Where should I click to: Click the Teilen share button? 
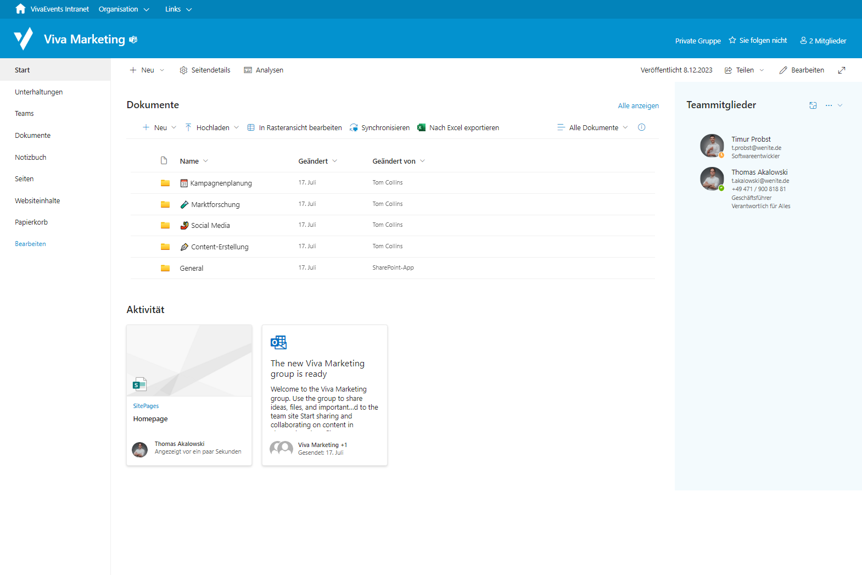[739, 70]
